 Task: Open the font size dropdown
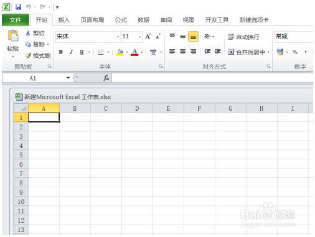click(140, 37)
